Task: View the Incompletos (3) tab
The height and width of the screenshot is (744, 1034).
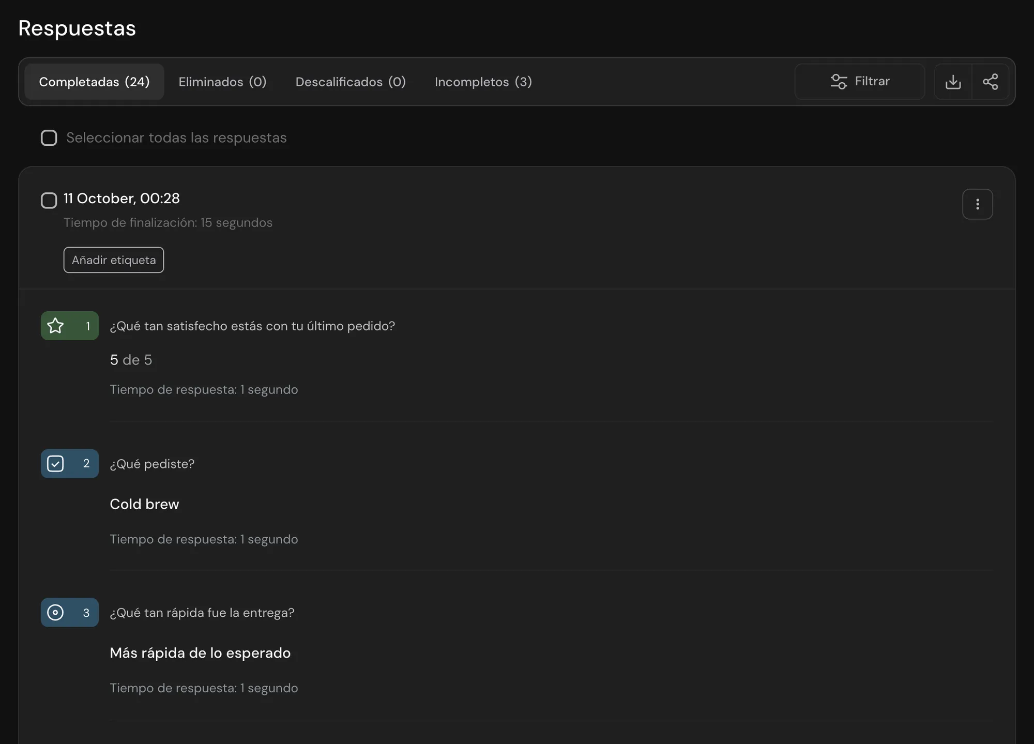Action: pyautogui.click(x=483, y=82)
